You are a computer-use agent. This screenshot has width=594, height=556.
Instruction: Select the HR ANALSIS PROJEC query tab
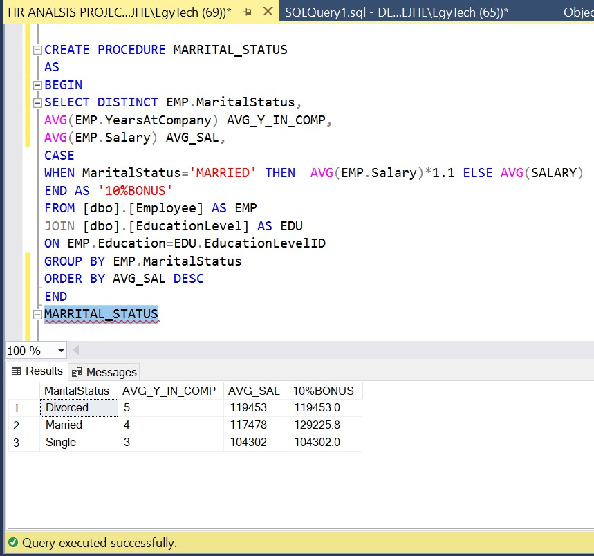pos(120,12)
